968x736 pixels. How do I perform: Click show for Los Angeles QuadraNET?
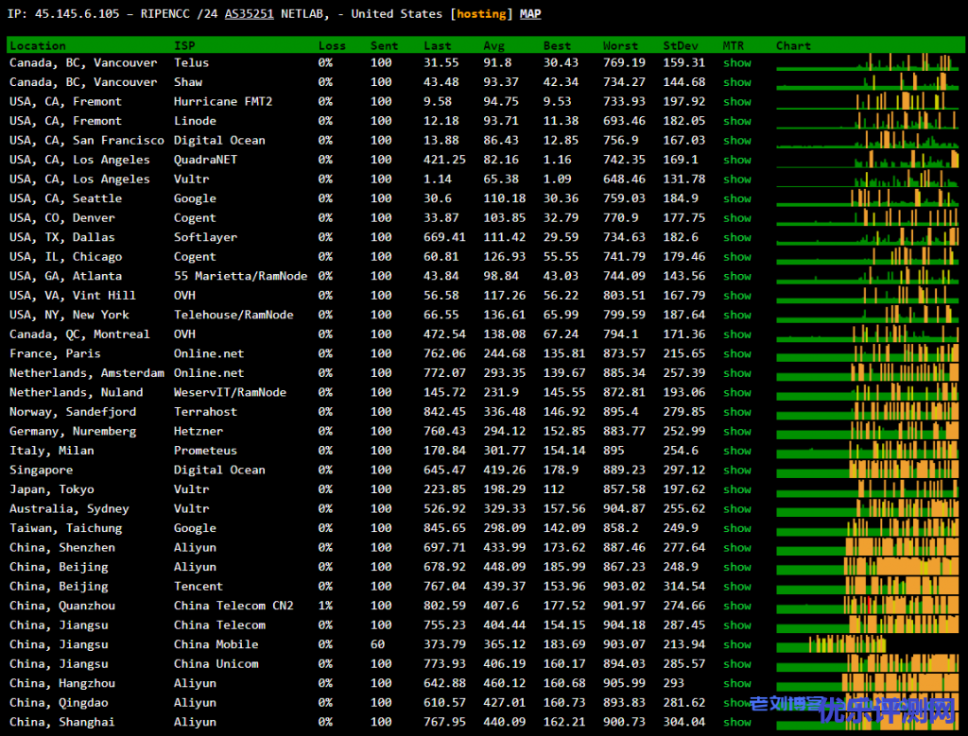(736, 160)
